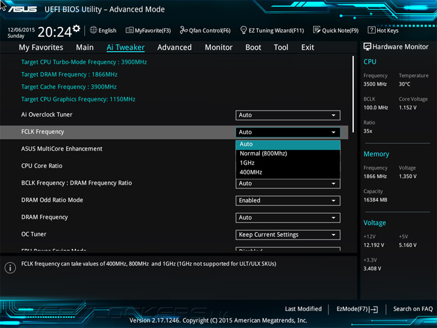Open MyFavorite(F3) list icon
The width and height of the screenshot is (437, 328).
click(129, 30)
